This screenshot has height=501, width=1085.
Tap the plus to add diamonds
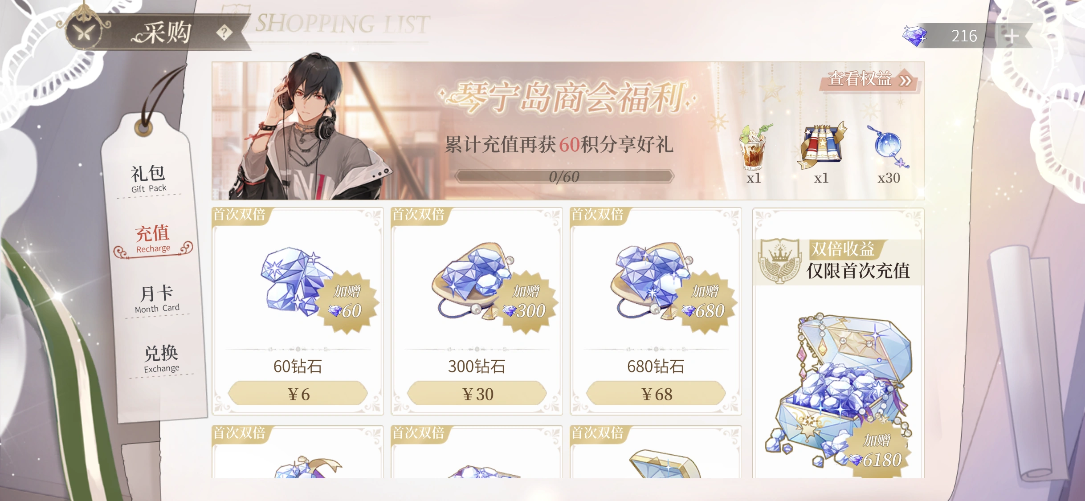[1012, 36]
